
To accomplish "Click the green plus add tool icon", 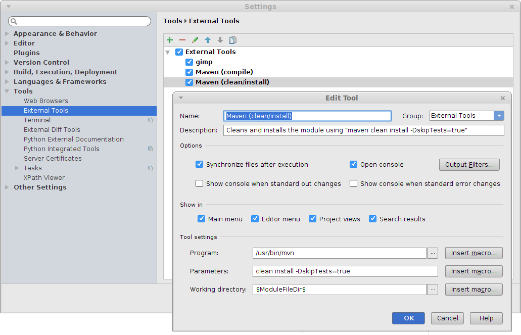I will [x=170, y=40].
